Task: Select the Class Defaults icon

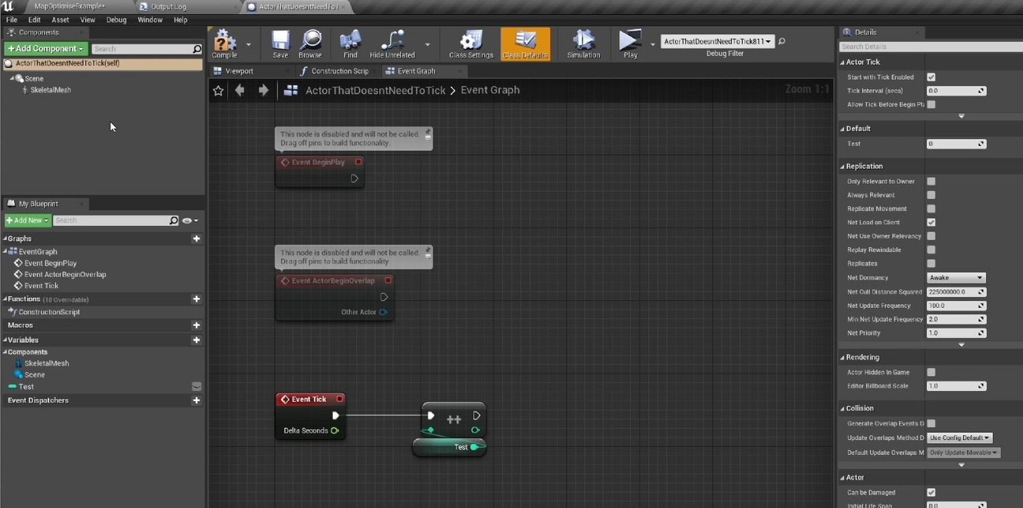Action: coord(524,41)
